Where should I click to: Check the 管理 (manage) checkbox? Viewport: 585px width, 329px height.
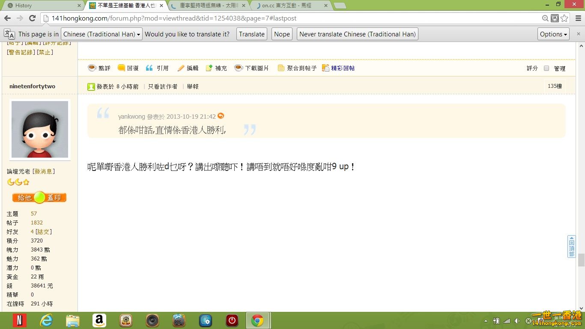click(x=546, y=68)
